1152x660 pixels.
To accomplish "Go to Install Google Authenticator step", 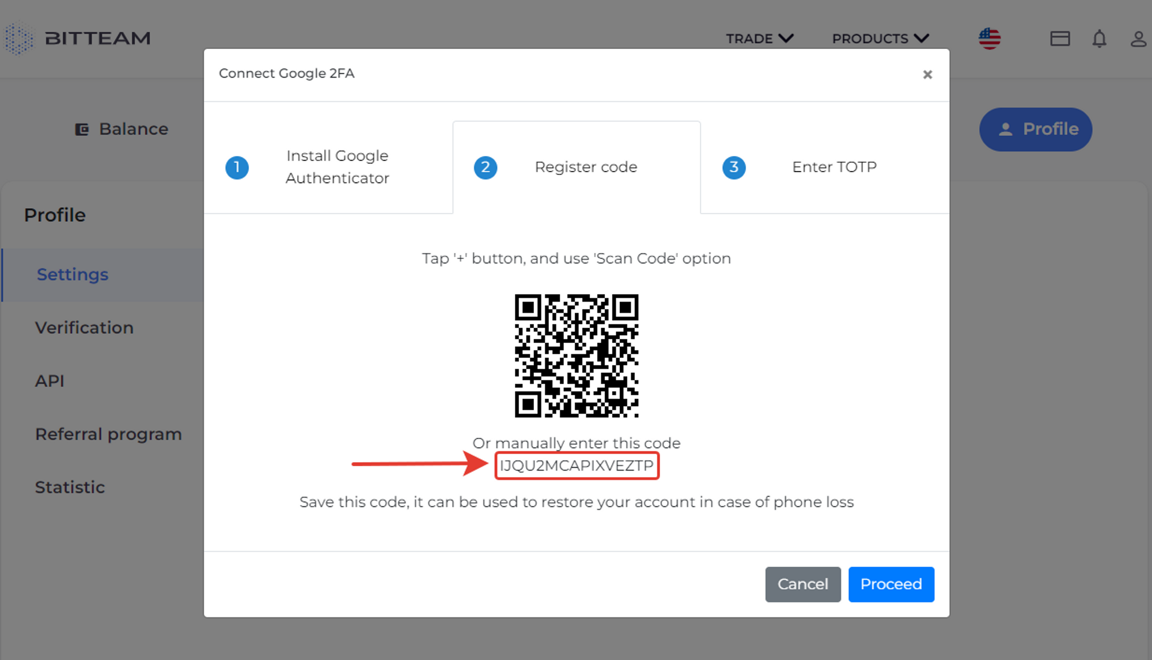I will click(328, 167).
